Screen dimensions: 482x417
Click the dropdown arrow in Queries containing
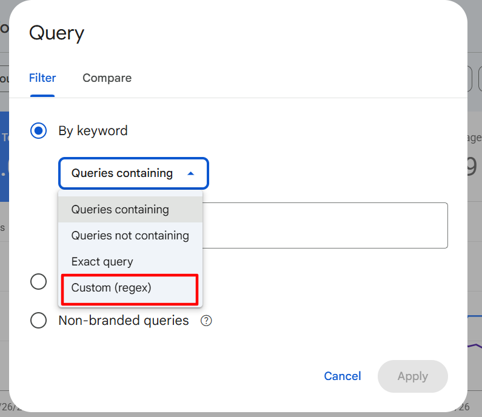190,173
